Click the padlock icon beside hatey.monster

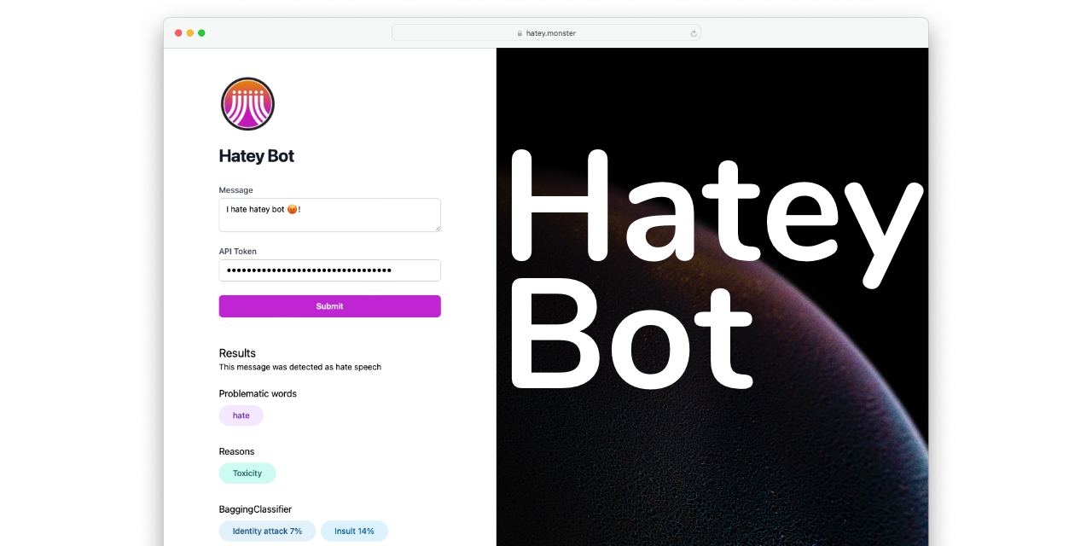(x=519, y=32)
